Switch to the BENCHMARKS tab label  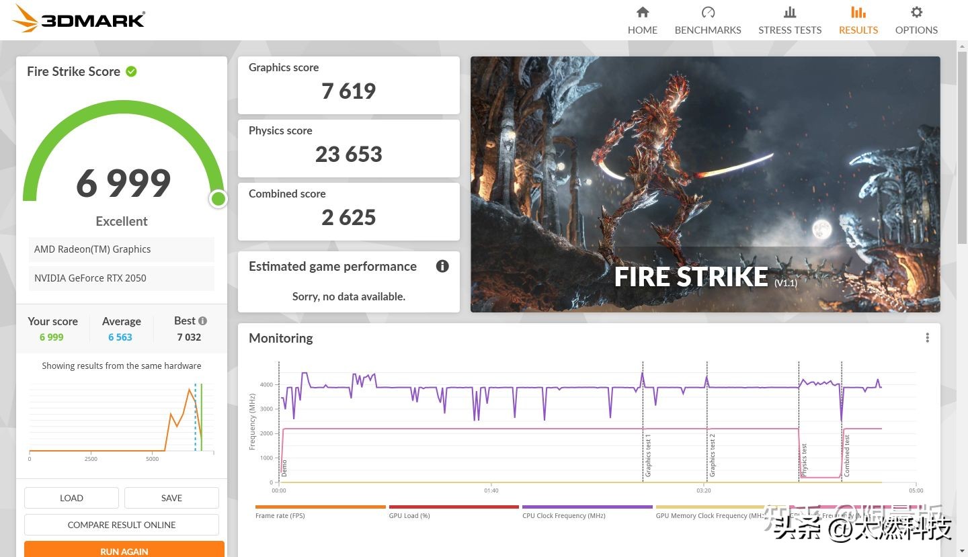pos(708,30)
